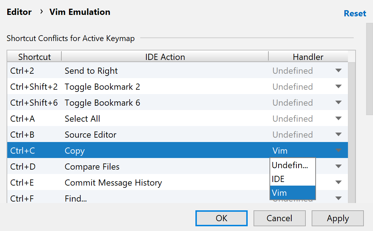This screenshot has width=373, height=231.
Task: Open handler dropdown for Compare Files
Action: 338,167
